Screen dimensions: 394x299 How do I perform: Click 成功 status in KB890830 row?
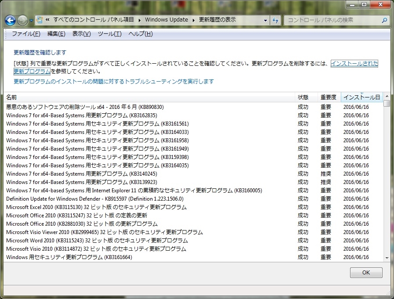[x=303, y=107]
